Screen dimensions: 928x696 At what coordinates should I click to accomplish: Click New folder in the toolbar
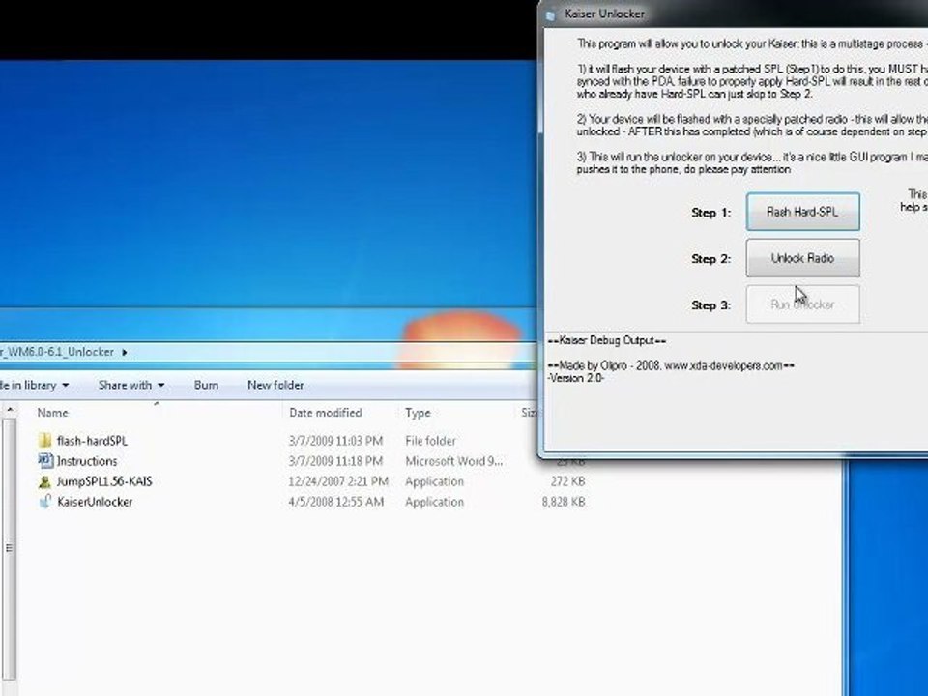pos(275,385)
